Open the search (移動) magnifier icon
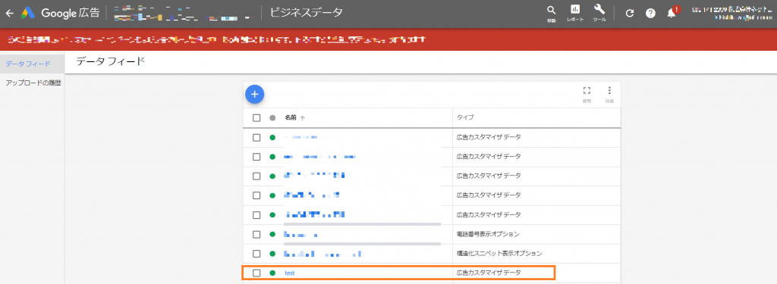 (552, 11)
